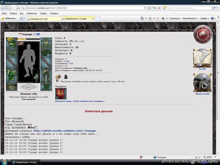Click the Print icon in command bar

coord(163,18)
